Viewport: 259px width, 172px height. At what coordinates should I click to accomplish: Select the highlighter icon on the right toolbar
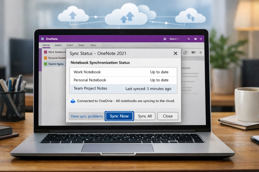193,52
